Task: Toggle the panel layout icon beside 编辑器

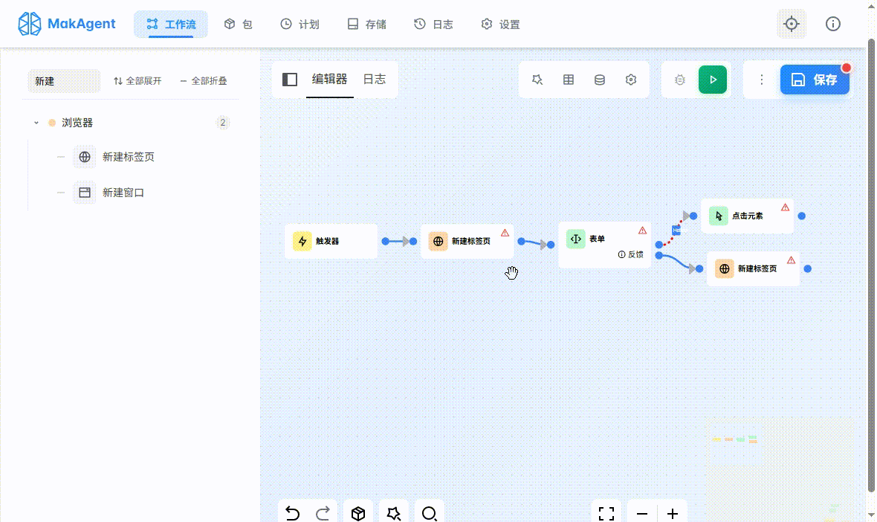Action: tap(290, 79)
